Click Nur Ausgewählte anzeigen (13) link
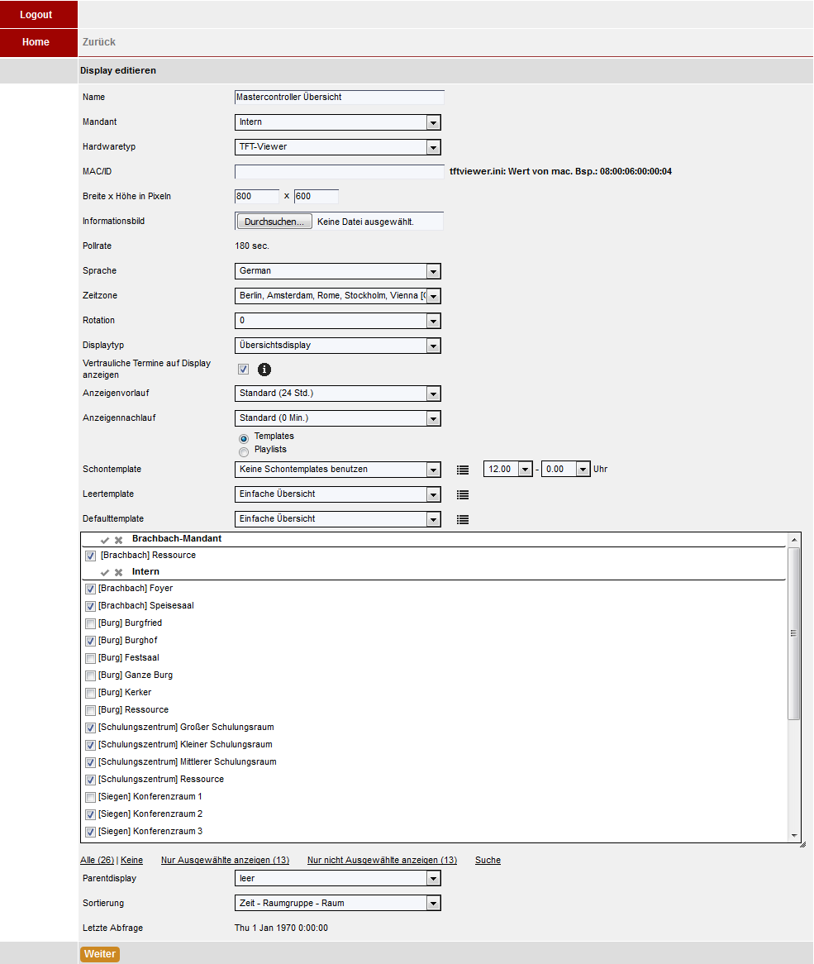Image resolution: width=814 pixels, height=964 pixels. (225, 860)
